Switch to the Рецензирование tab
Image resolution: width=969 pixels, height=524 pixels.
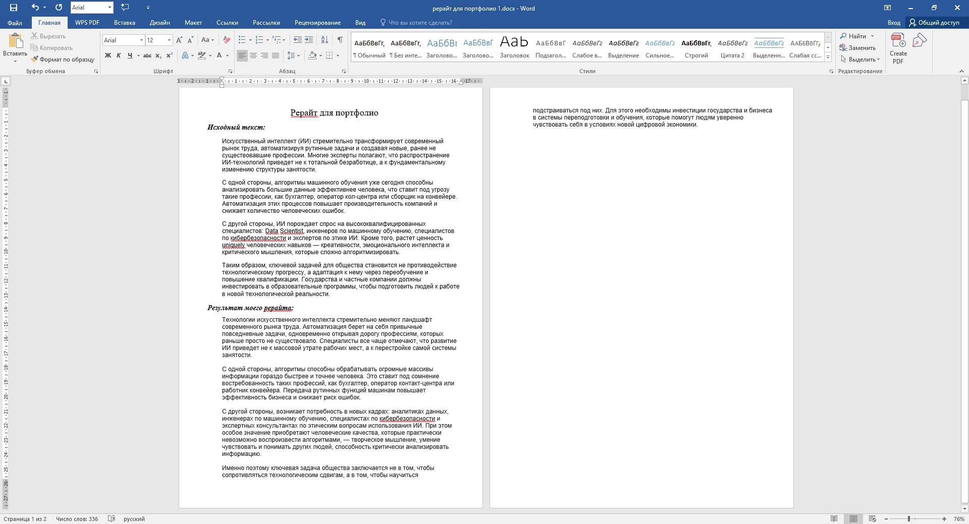click(x=317, y=23)
